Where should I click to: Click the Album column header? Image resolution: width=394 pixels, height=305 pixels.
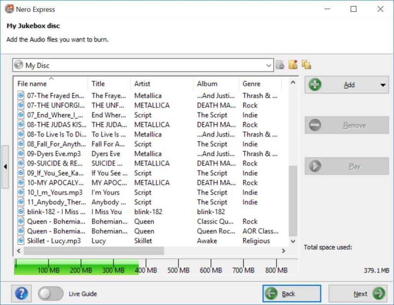click(207, 84)
